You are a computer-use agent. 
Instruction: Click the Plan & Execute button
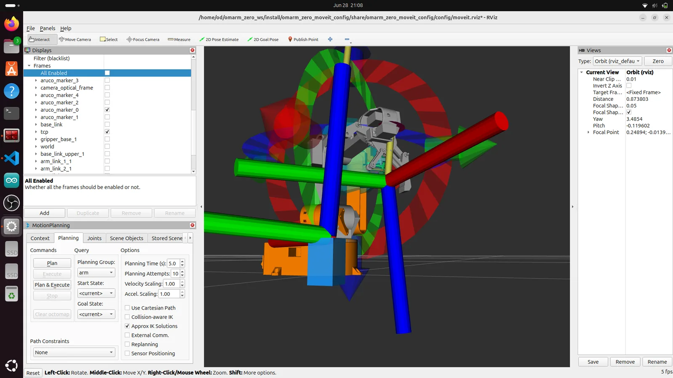52,285
